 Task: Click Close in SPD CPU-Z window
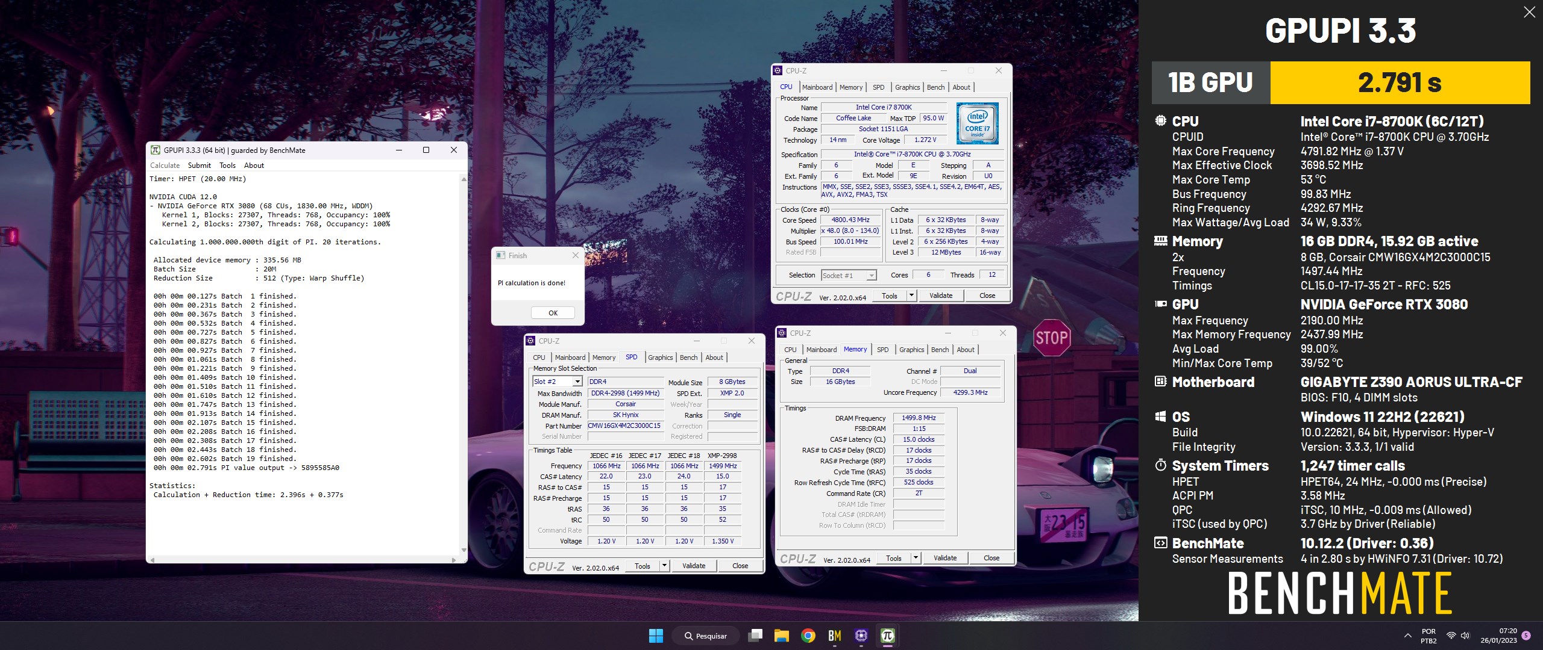(x=740, y=566)
